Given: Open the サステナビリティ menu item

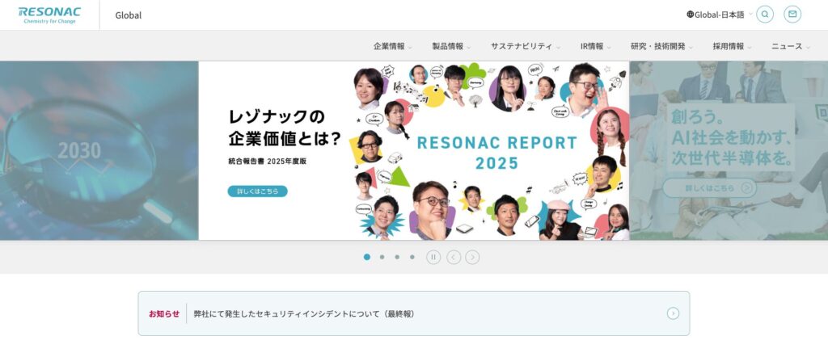Looking at the screenshot, I should click(x=525, y=46).
